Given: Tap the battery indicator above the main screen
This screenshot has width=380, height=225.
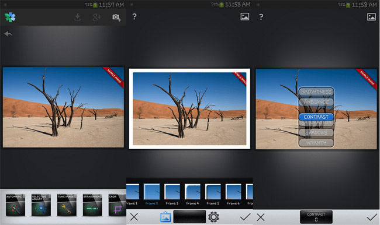Looking at the screenshot, I should point(95,5).
